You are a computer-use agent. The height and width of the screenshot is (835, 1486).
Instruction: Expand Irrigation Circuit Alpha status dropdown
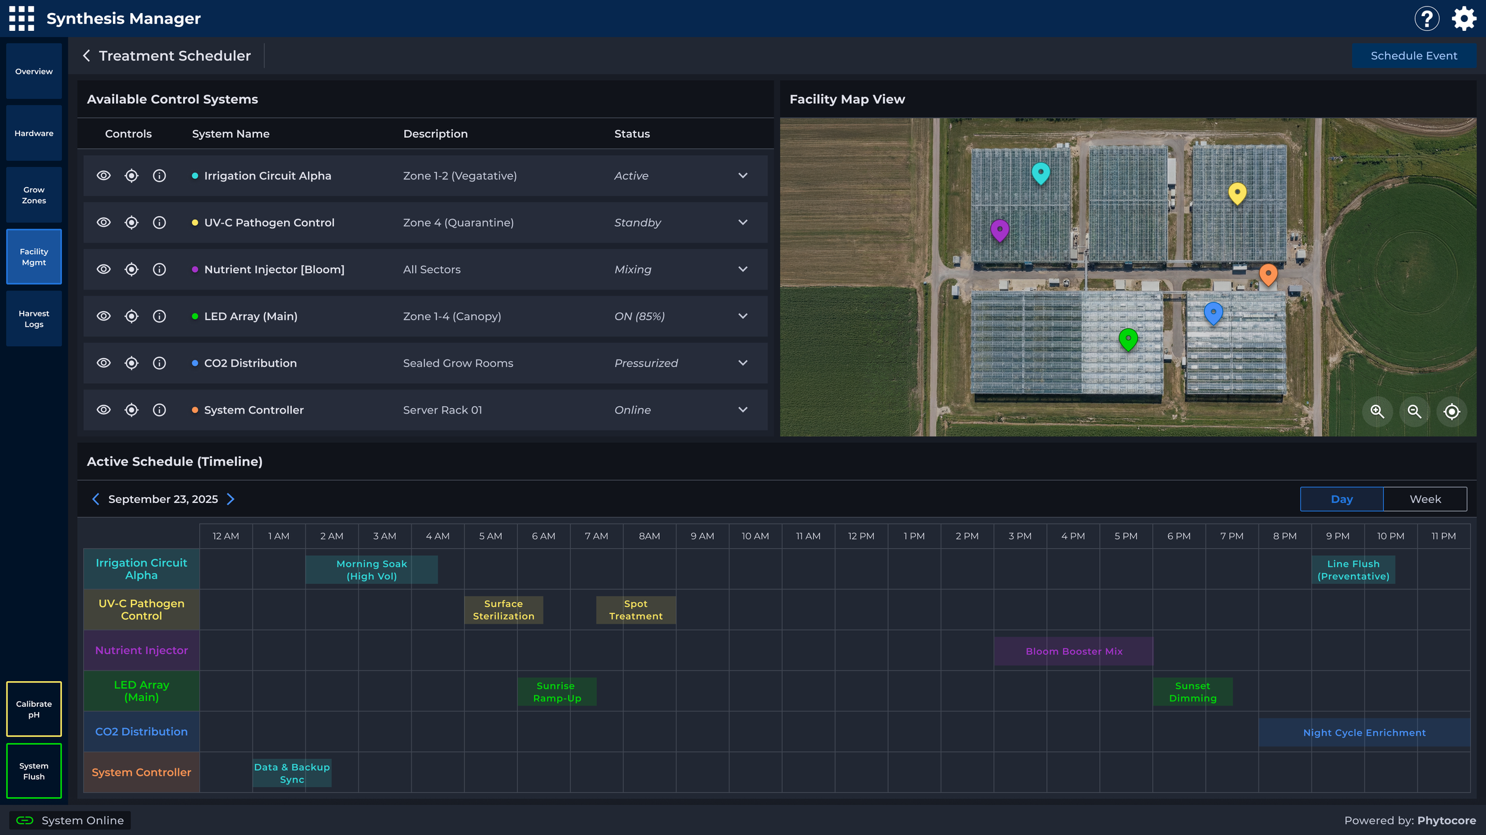pos(742,175)
